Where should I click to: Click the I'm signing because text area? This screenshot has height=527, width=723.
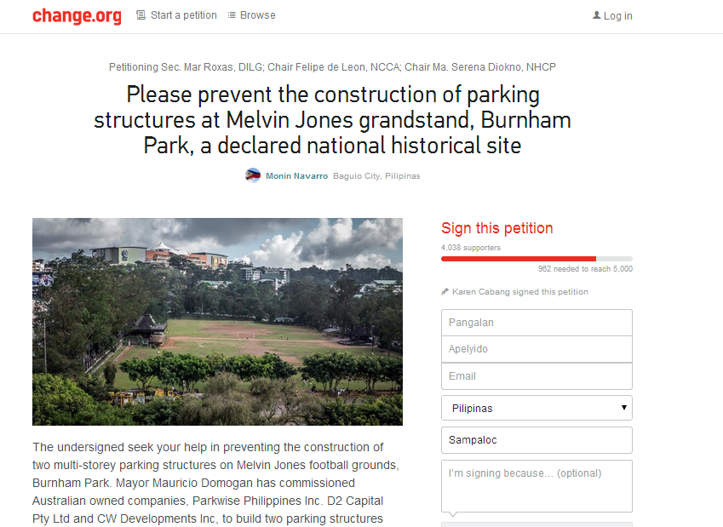(x=537, y=486)
